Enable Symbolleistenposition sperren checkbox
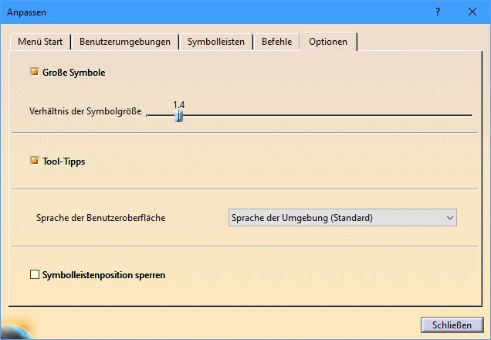This screenshot has height=340, width=491. 34,274
